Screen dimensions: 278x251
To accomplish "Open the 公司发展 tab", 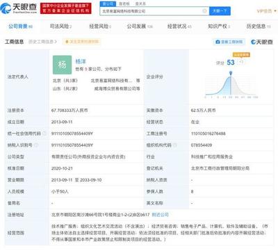I will 140,26.
